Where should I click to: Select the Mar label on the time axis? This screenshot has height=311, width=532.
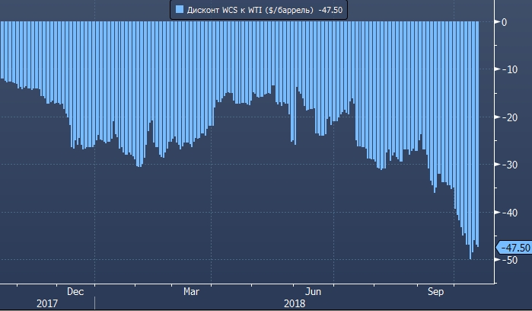(192, 291)
